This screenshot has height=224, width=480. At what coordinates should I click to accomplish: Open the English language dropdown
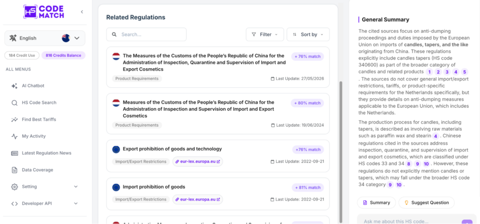click(x=45, y=38)
